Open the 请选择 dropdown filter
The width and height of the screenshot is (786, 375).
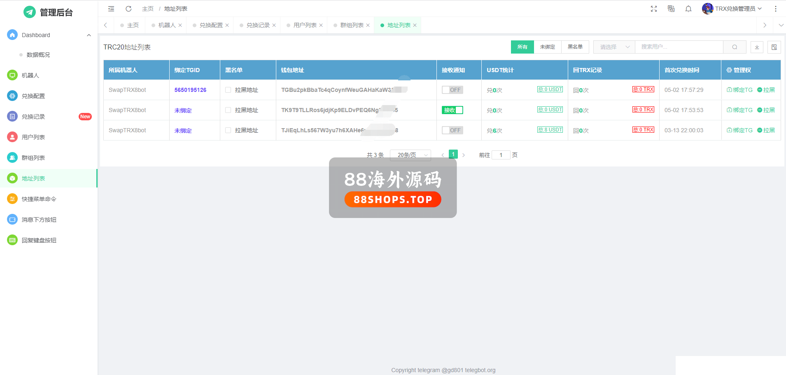(614, 47)
